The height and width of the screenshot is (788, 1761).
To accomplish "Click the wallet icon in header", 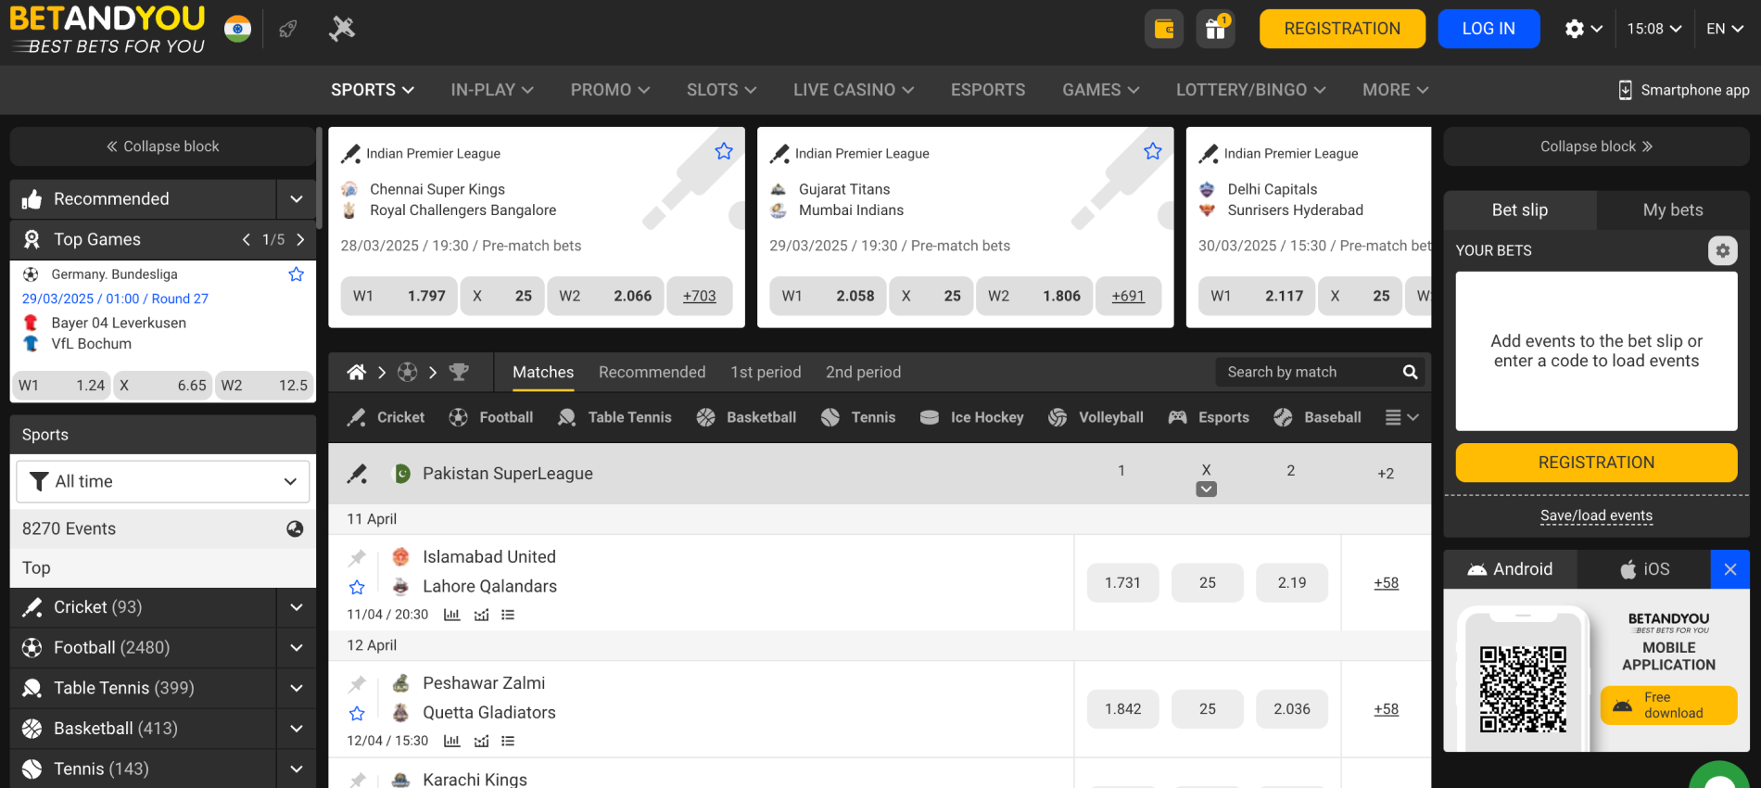I will (1163, 29).
